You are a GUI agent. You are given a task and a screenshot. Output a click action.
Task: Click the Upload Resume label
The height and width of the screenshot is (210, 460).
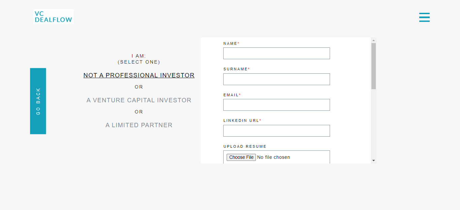245,147
